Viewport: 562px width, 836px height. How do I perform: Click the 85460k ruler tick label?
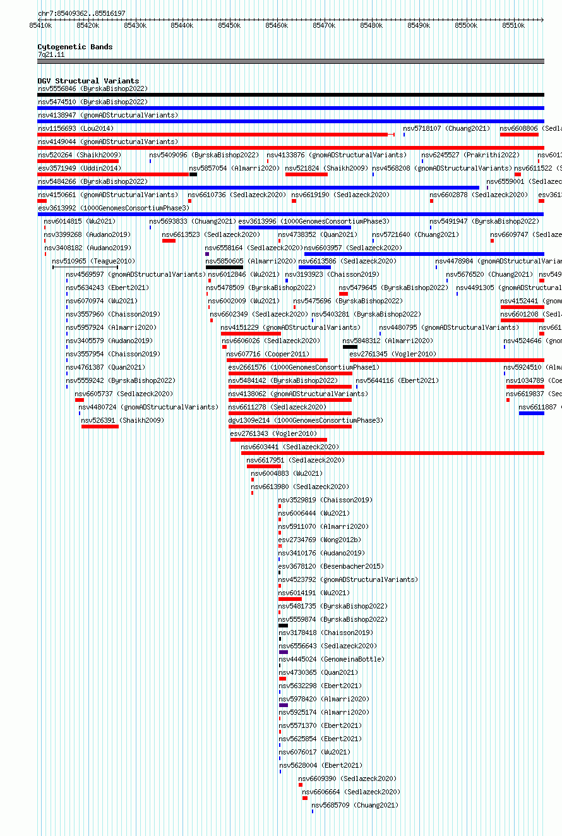277,25
